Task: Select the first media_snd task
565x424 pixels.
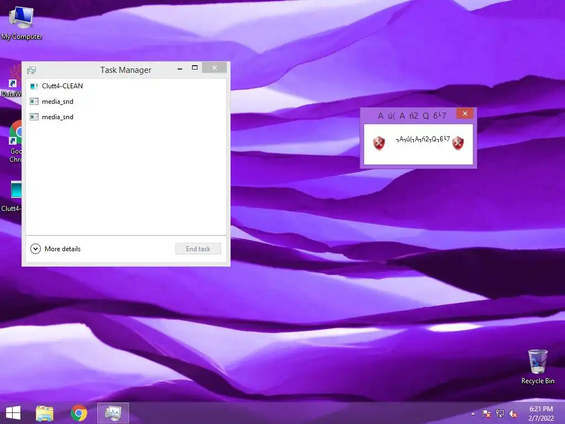Action: coord(126,102)
